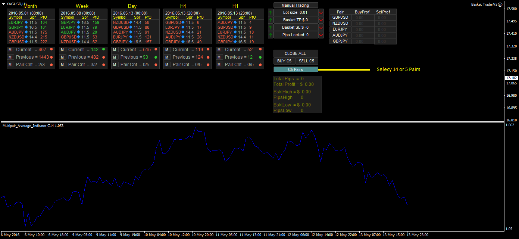Image resolution: width=519 pixels, height=239 pixels.
Task: Click the 17.580 price axis label
Action: [511, 9]
